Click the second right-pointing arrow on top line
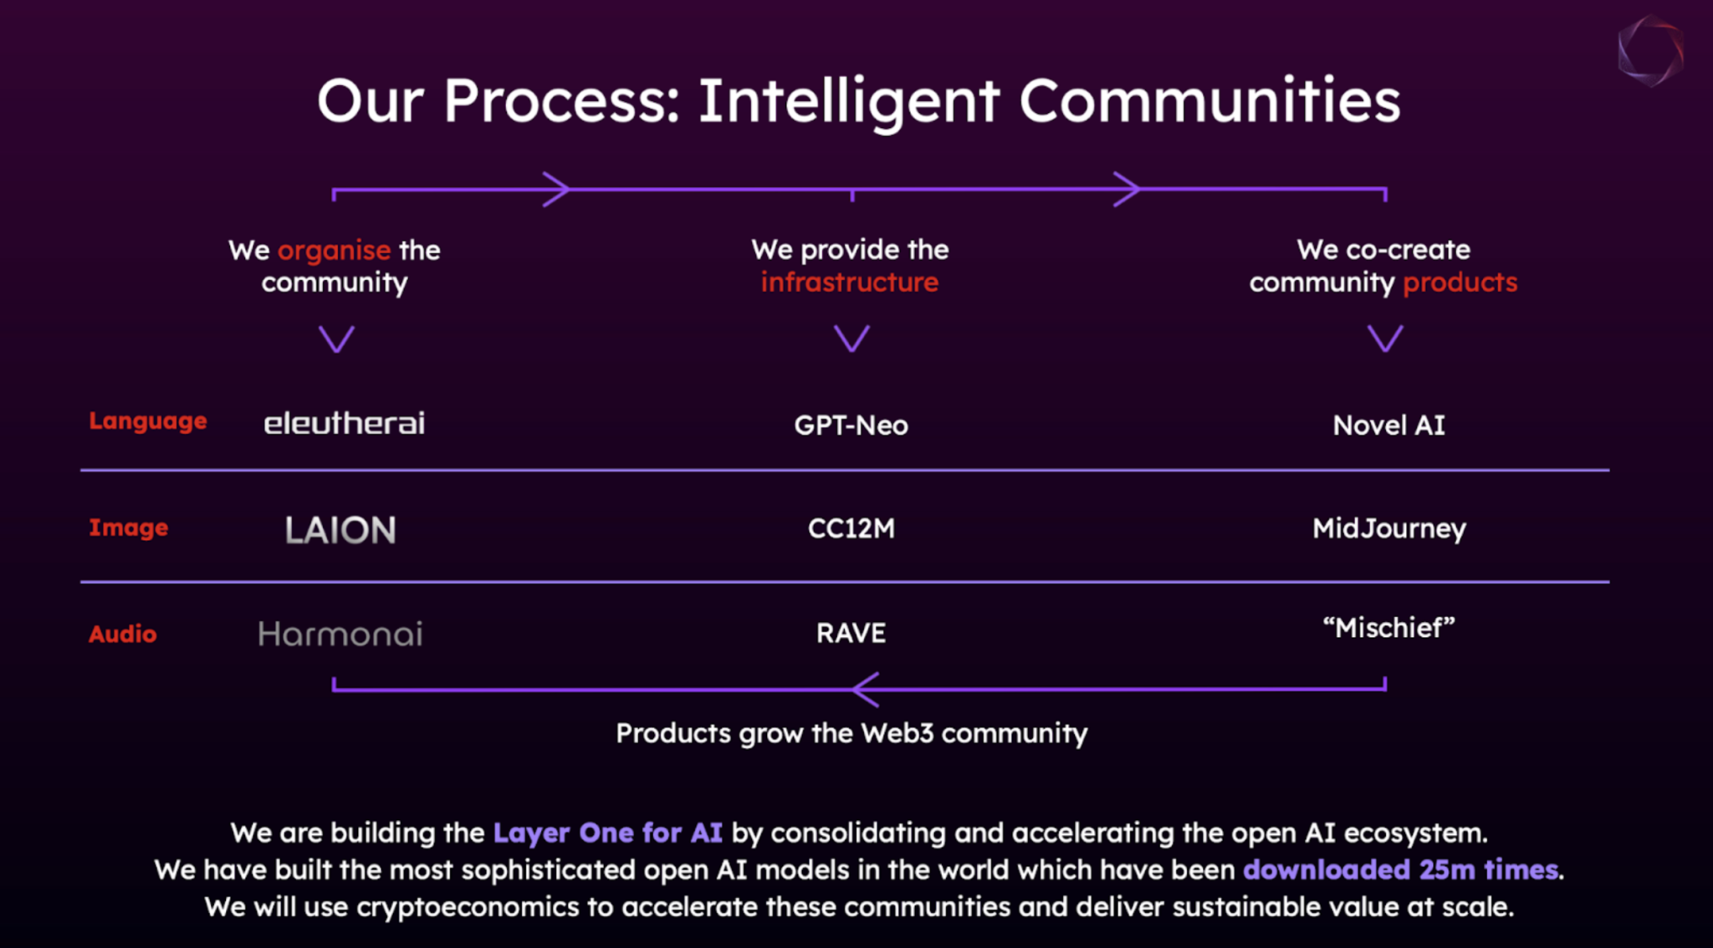The width and height of the screenshot is (1713, 948). click(1127, 189)
